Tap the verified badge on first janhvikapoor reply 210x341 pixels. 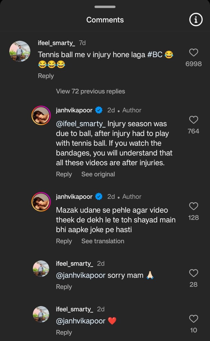[x=99, y=110]
